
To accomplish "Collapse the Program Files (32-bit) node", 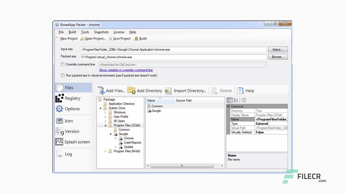I will (106, 125).
